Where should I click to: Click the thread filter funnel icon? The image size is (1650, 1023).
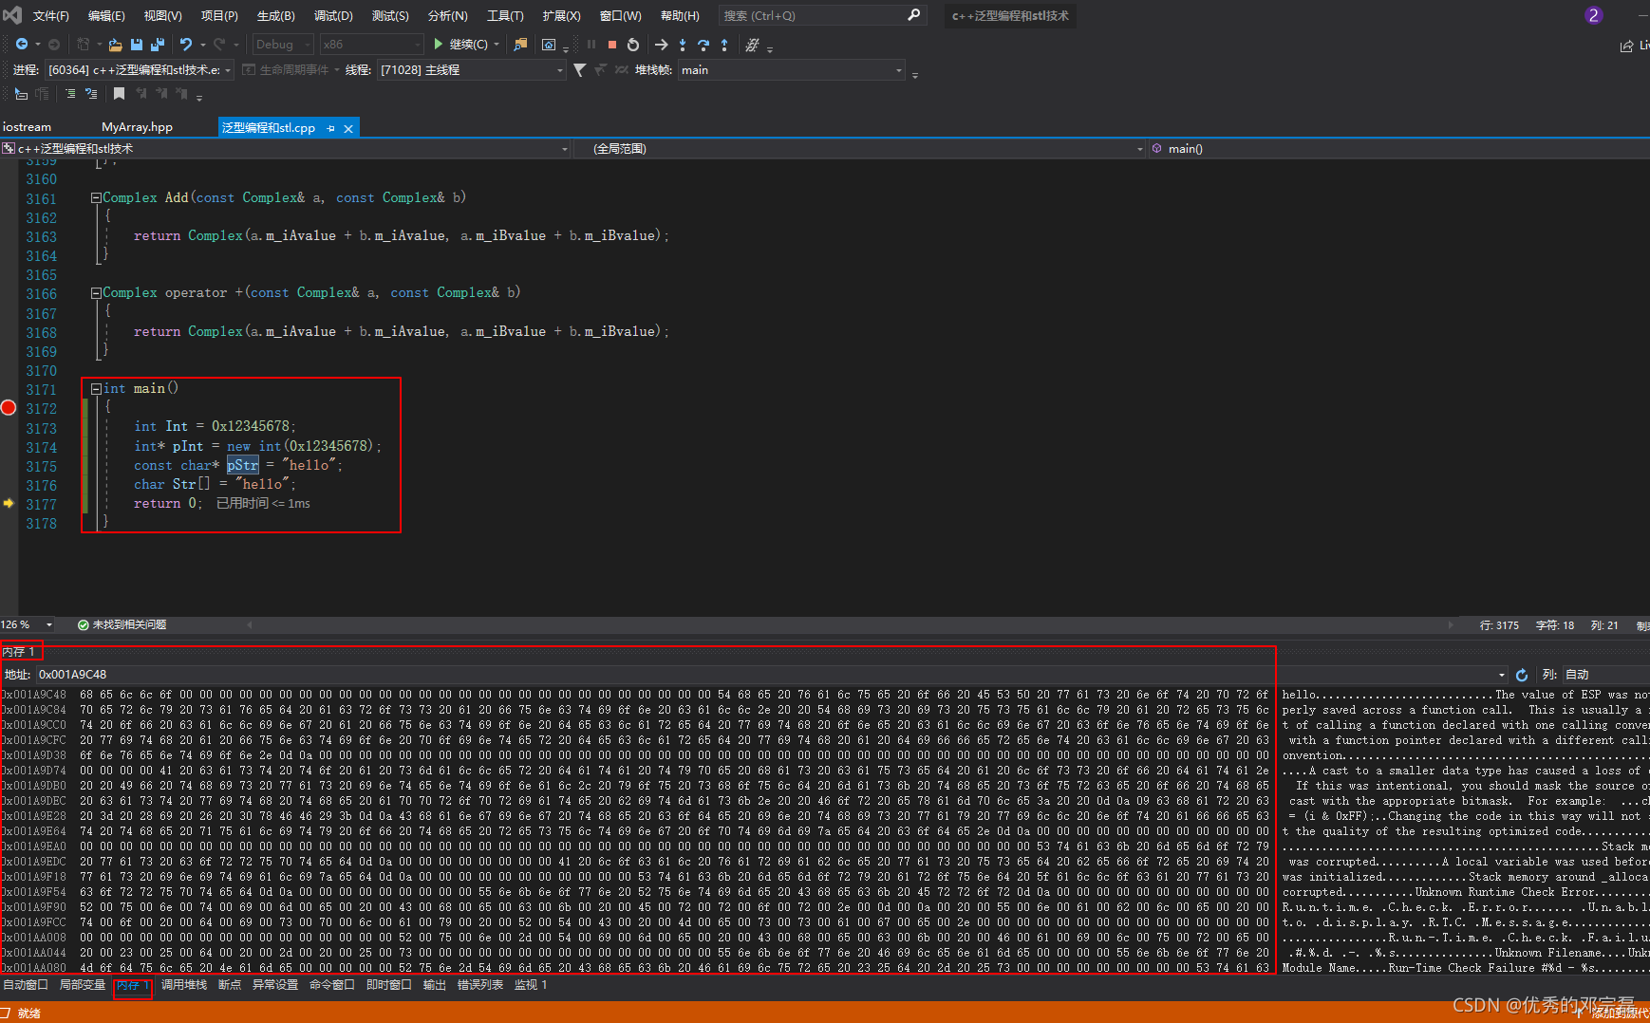pos(579,70)
